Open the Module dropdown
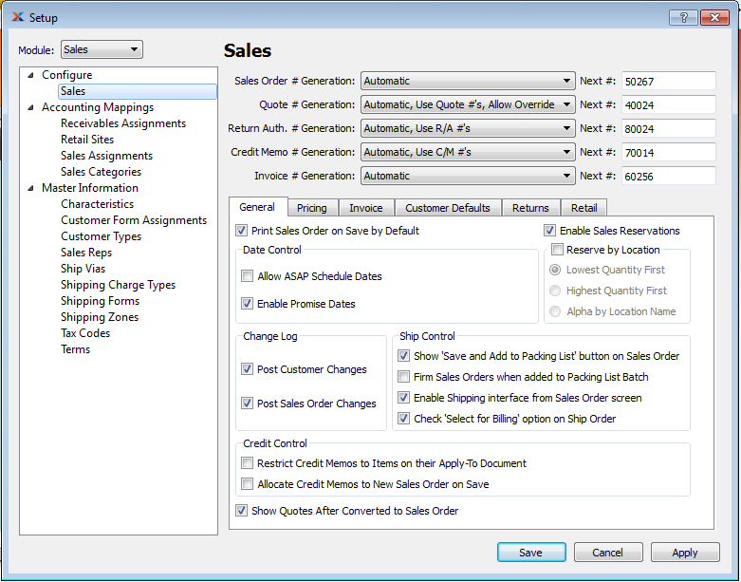The height and width of the screenshot is (582, 741). pos(102,49)
